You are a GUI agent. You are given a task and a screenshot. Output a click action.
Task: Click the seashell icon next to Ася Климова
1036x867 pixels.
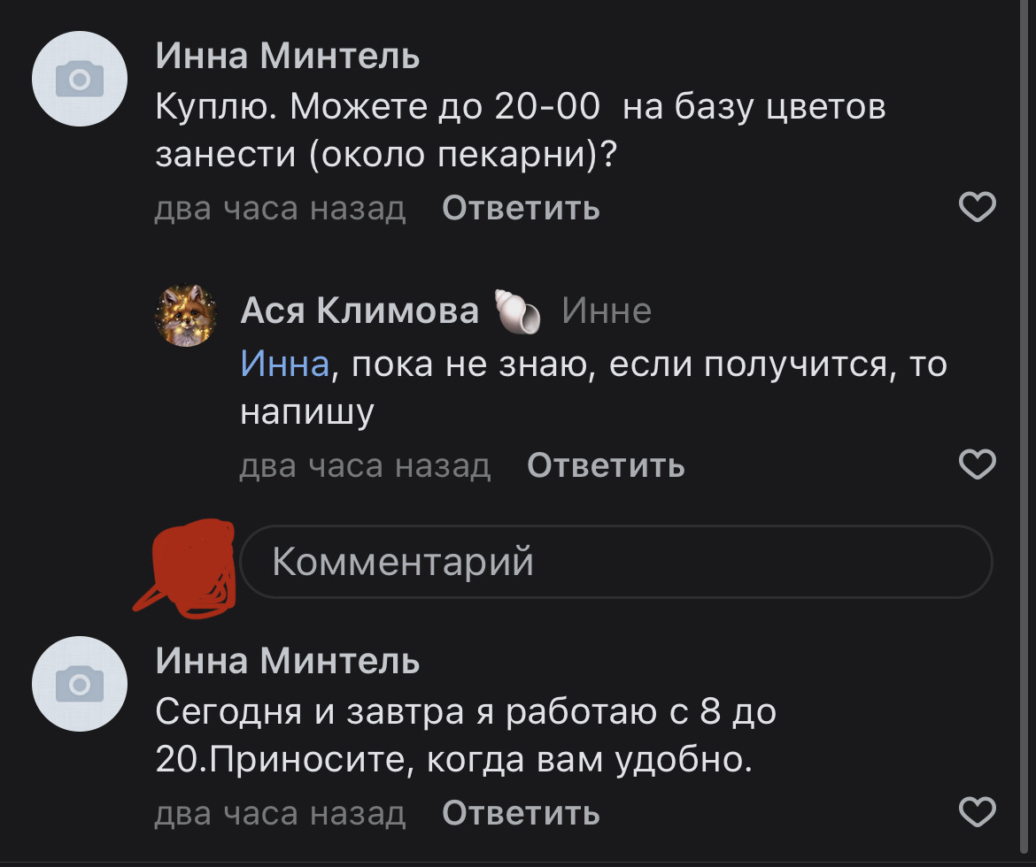pyautogui.click(x=518, y=311)
